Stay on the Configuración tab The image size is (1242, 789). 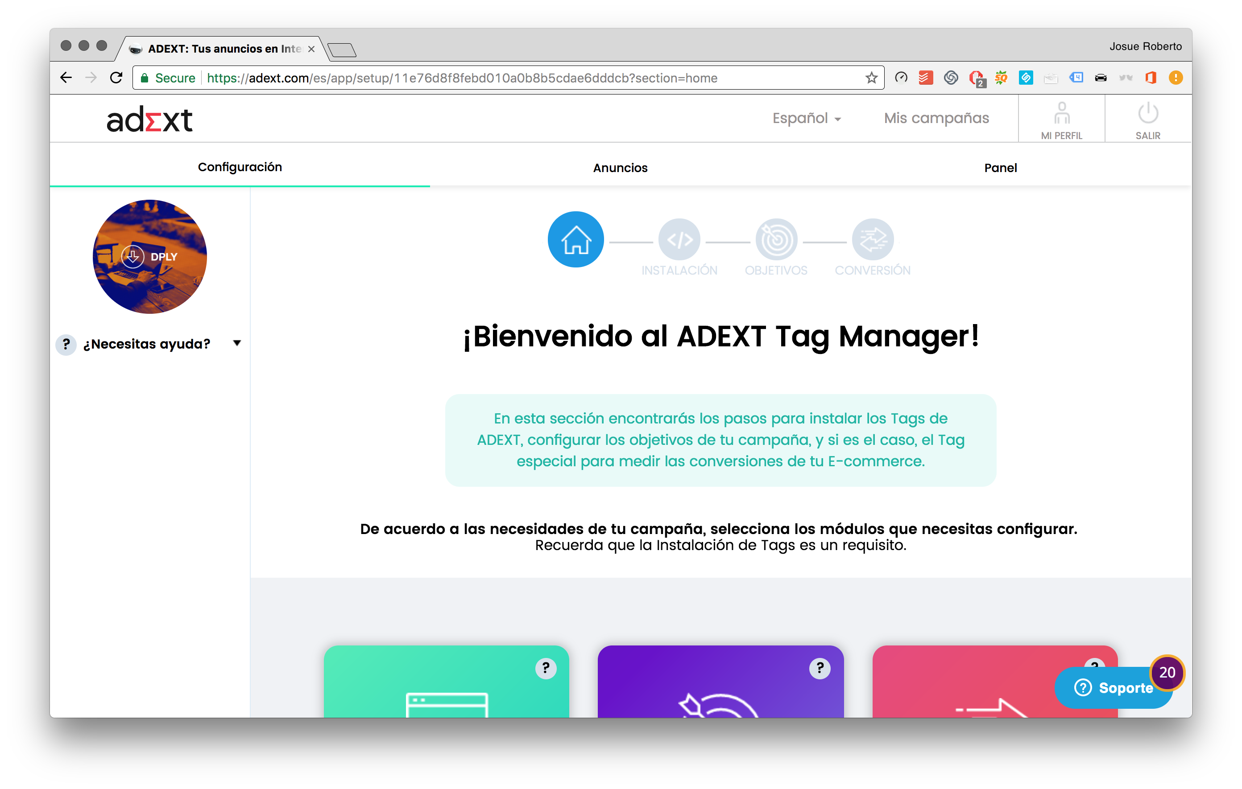[240, 166]
